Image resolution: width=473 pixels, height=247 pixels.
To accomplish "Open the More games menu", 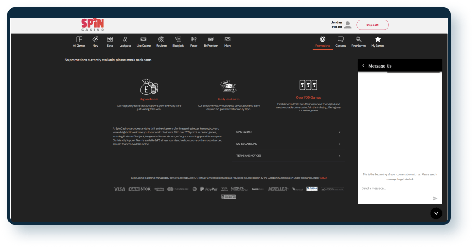I will tap(228, 42).
